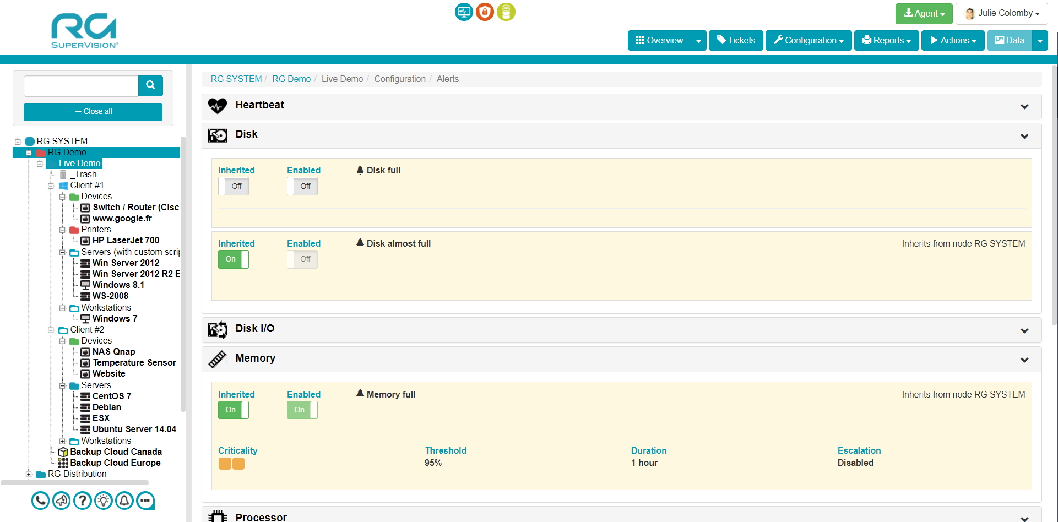Viewport: 1058px width, 522px height.
Task: Select the phone contact icon
Action: (40, 501)
